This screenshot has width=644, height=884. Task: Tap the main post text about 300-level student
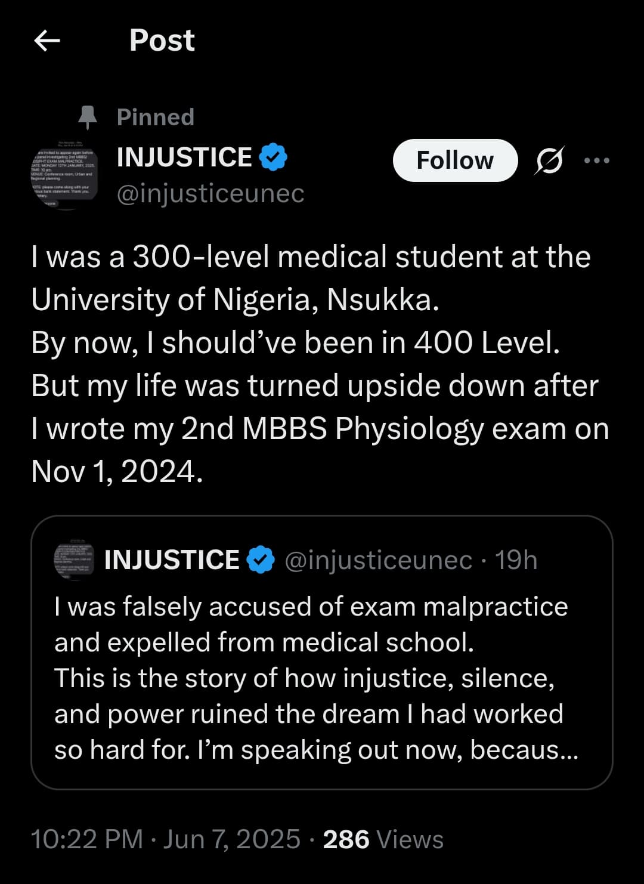point(320,364)
